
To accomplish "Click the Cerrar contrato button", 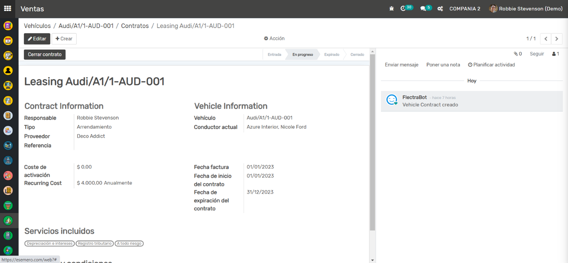I will click(45, 55).
